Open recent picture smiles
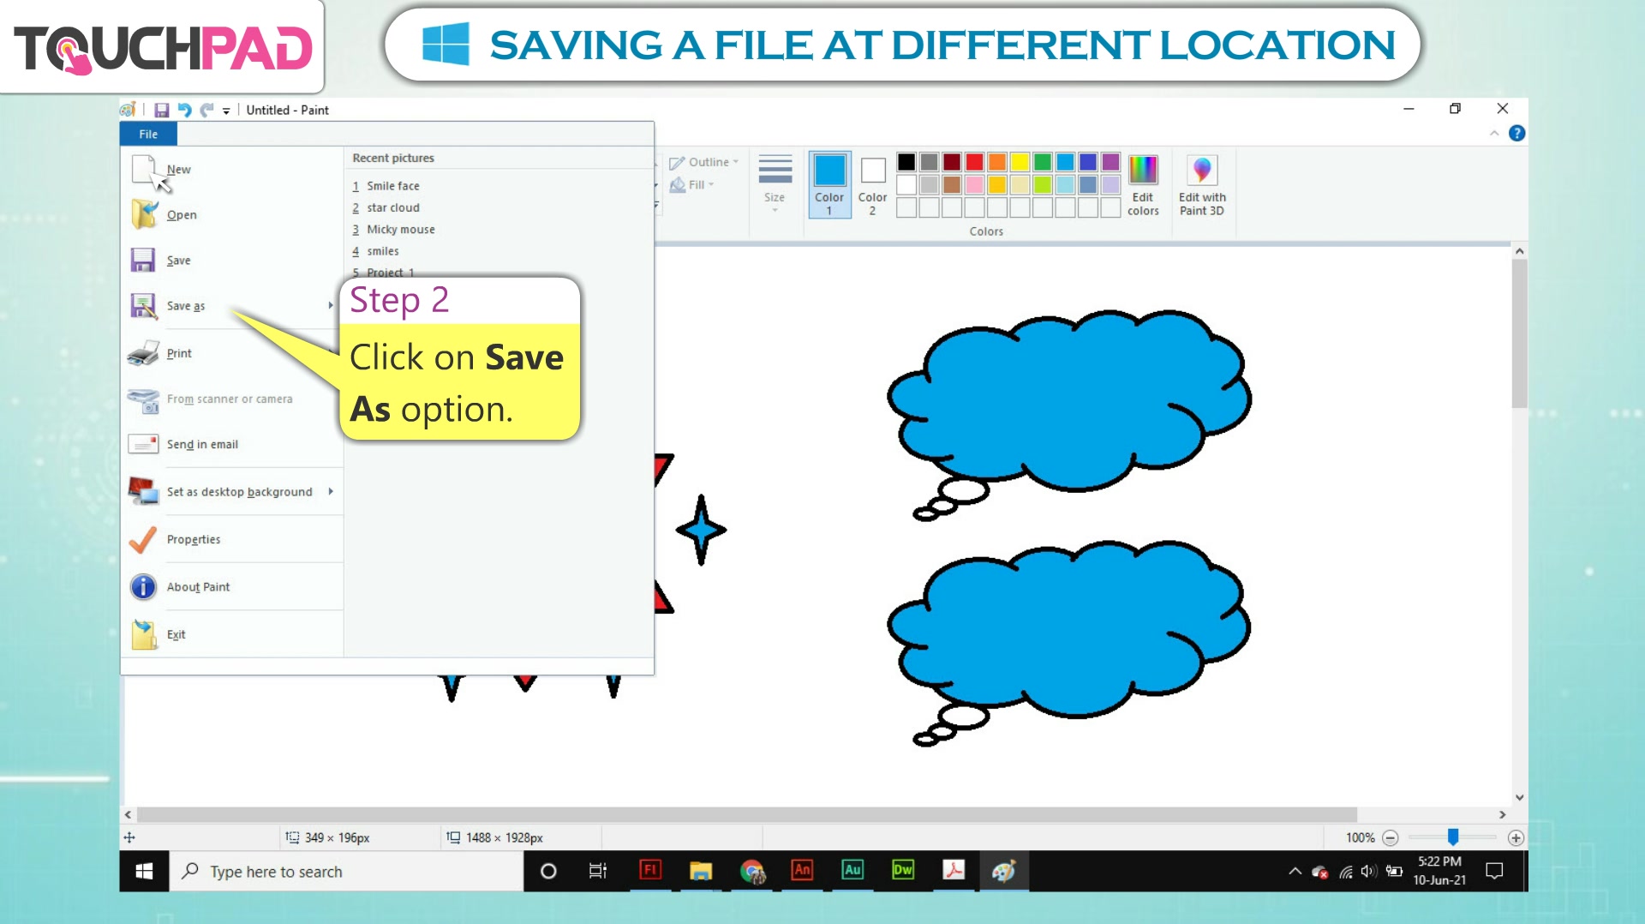 (383, 251)
